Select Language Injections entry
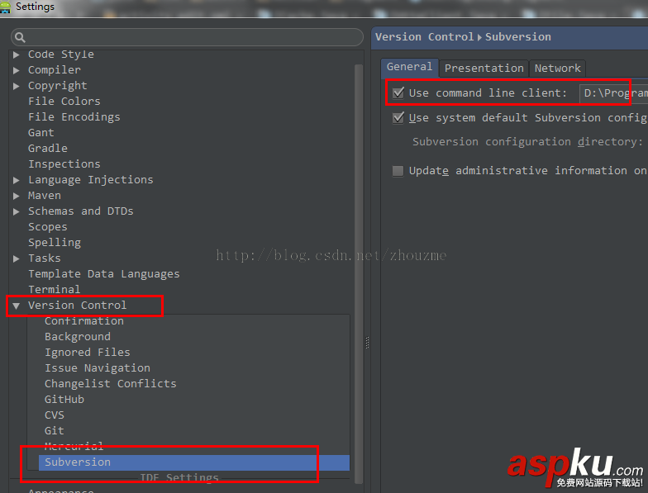 (91, 180)
